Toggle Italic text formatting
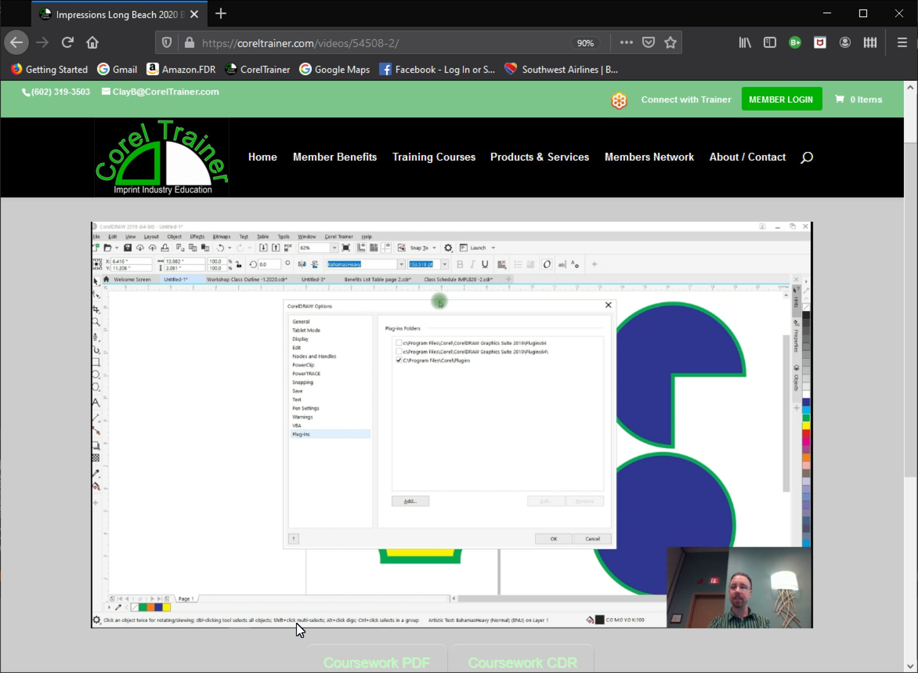Screen dimensions: 918x673 pyautogui.click(x=472, y=264)
